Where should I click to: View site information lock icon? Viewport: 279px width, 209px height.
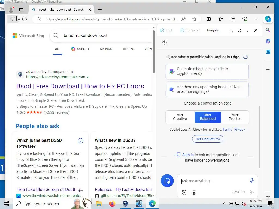click(39, 19)
